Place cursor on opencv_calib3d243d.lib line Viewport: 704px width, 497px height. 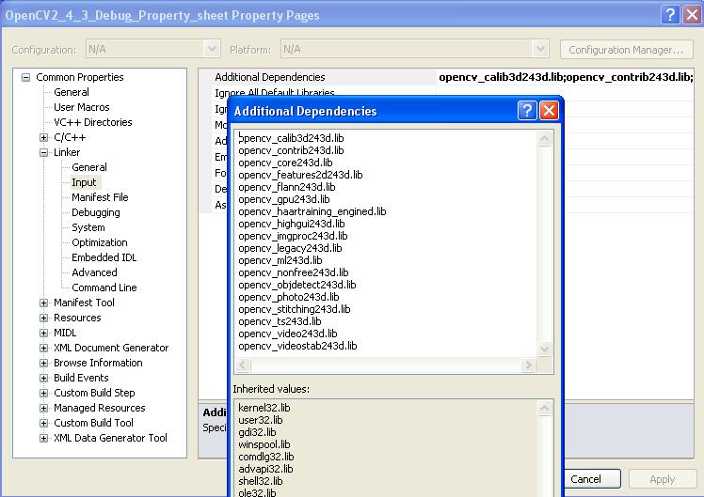pyautogui.click(x=292, y=138)
